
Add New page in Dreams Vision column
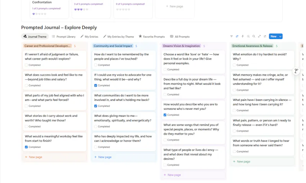point(193,175)
